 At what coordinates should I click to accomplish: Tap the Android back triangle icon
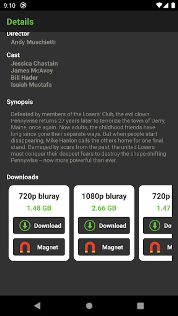[37, 306]
